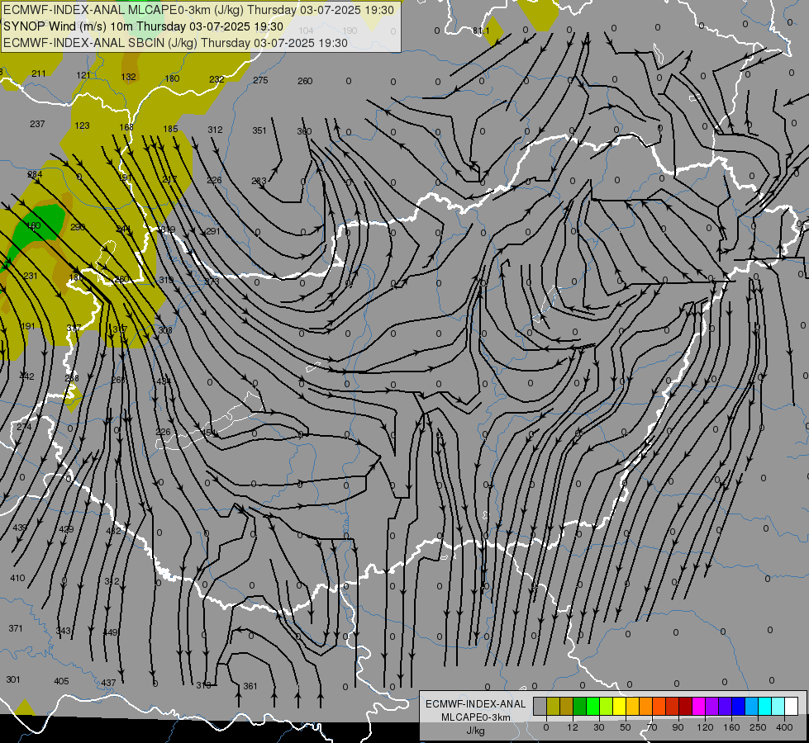
Task: Click the 250 tick label on the legend
Action: 758,727
